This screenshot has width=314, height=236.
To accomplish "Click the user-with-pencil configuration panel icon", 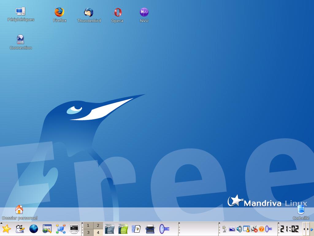I will point(20,229).
